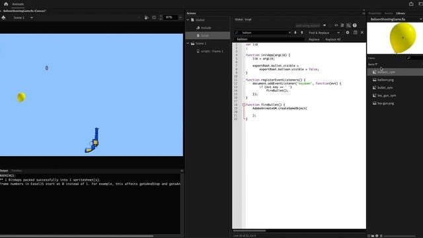This screenshot has width=423, height=238.
Task: Select the Library panel tab
Action: point(401,13)
